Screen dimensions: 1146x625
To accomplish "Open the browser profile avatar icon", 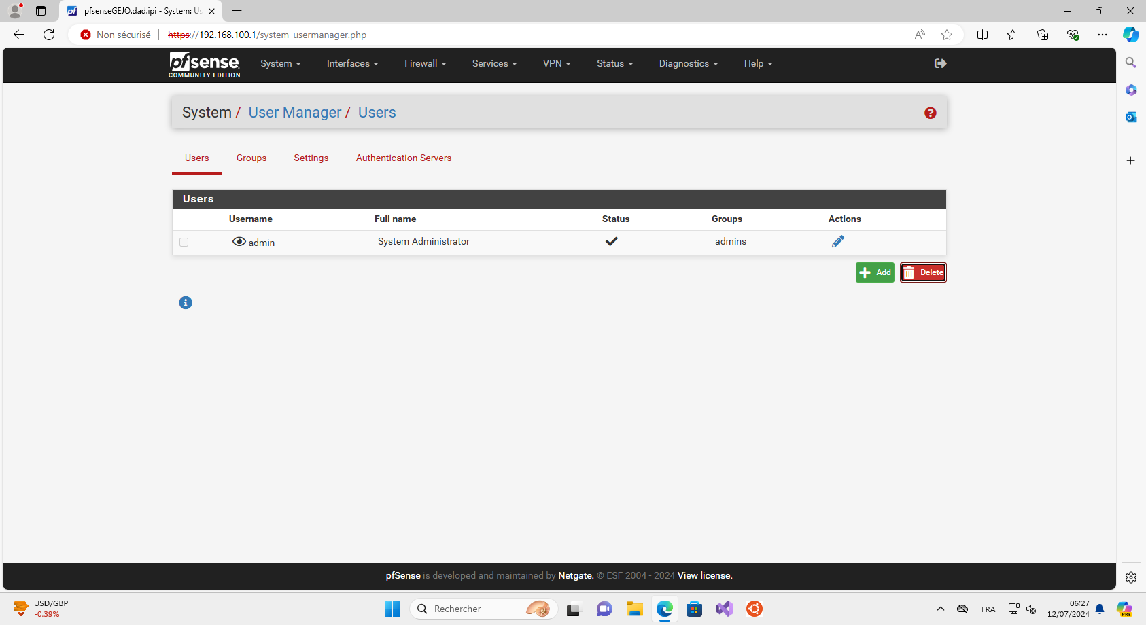I will click(x=15, y=11).
